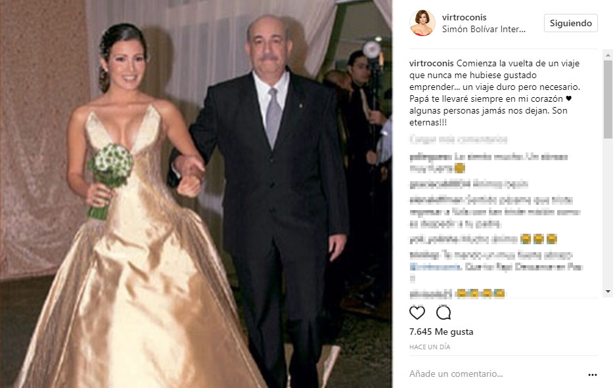Toggle the Siguiendo follow button
Viewport: 613px width, 388px height.
click(x=571, y=23)
